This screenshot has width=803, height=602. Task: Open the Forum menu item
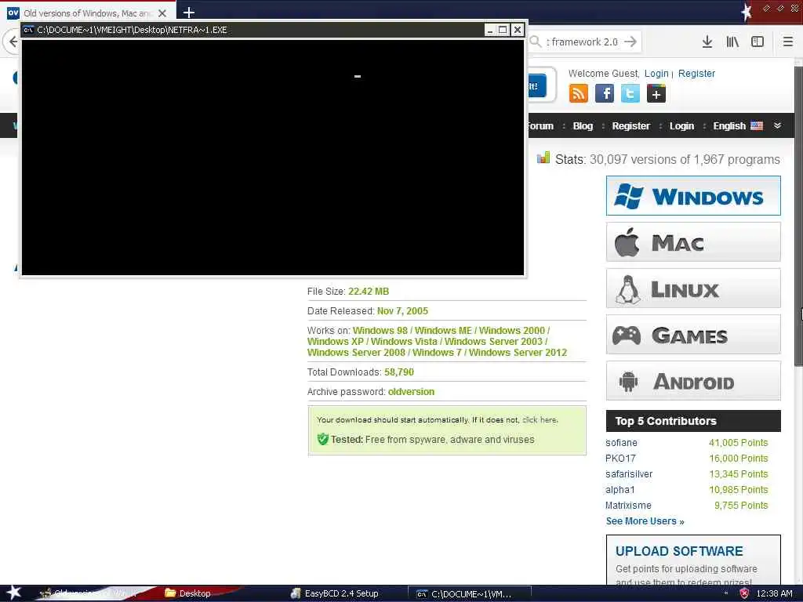click(541, 126)
